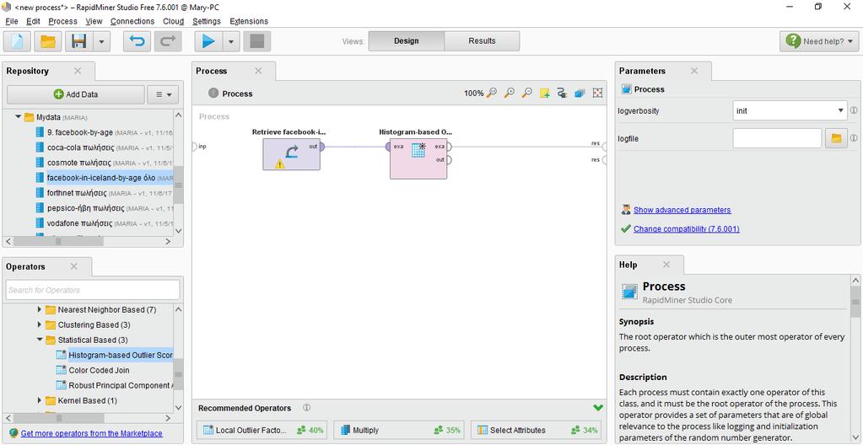Undo the last action
863x445 pixels.
tap(137, 41)
